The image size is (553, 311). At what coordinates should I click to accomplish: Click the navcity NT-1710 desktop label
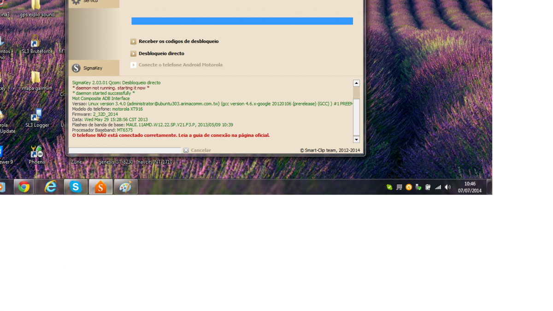click(x=155, y=162)
